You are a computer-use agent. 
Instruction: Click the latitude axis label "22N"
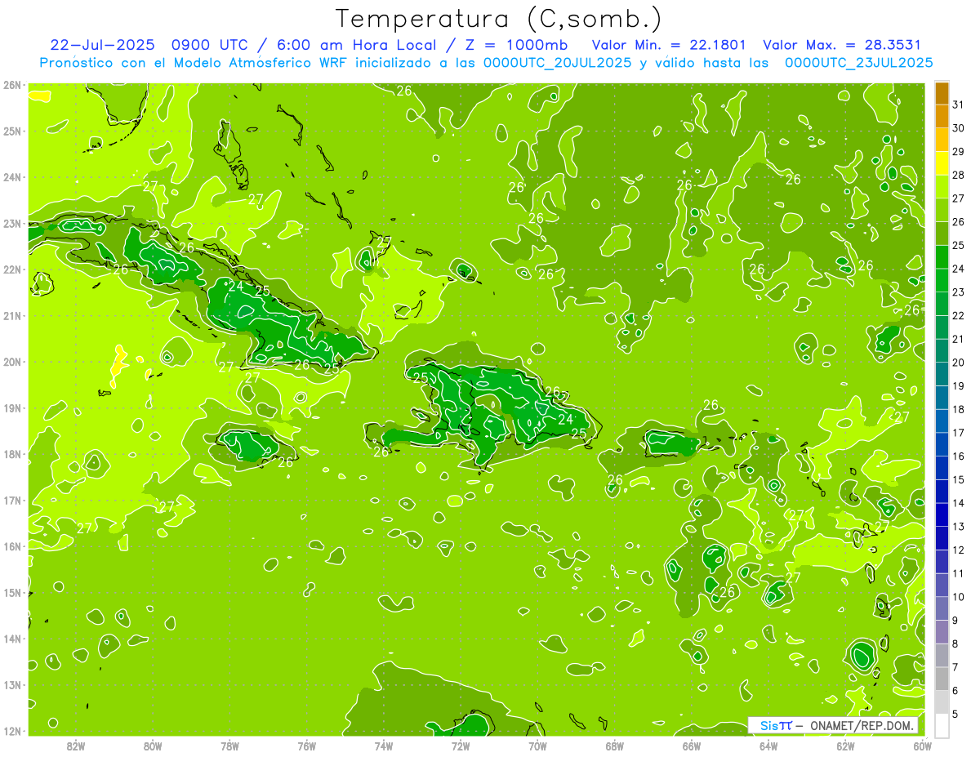[11, 269]
